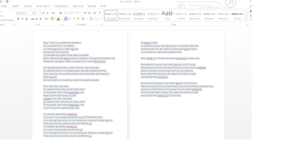Toggle italic formatting button

(22, 19)
